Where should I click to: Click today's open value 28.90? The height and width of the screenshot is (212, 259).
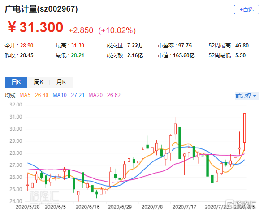tap(26, 46)
